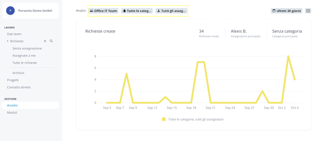Click the Oct 4 peak on the chart line
320x141 pixels.
coord(288,57)
